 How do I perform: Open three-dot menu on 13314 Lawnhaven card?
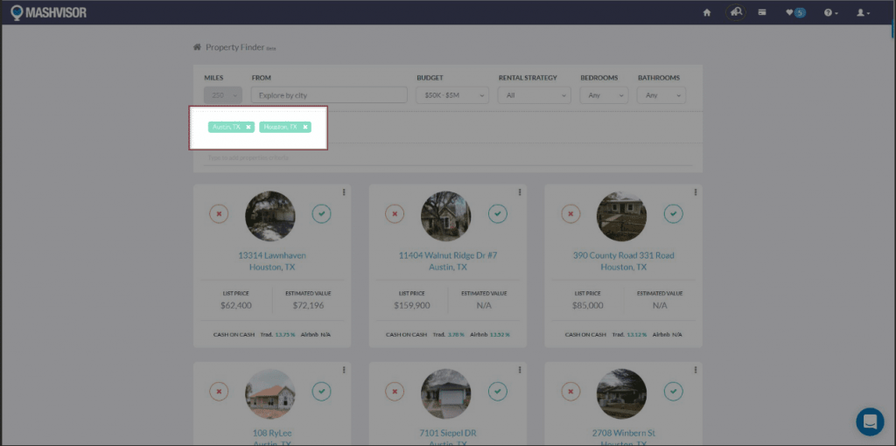(x=344, y=192)
